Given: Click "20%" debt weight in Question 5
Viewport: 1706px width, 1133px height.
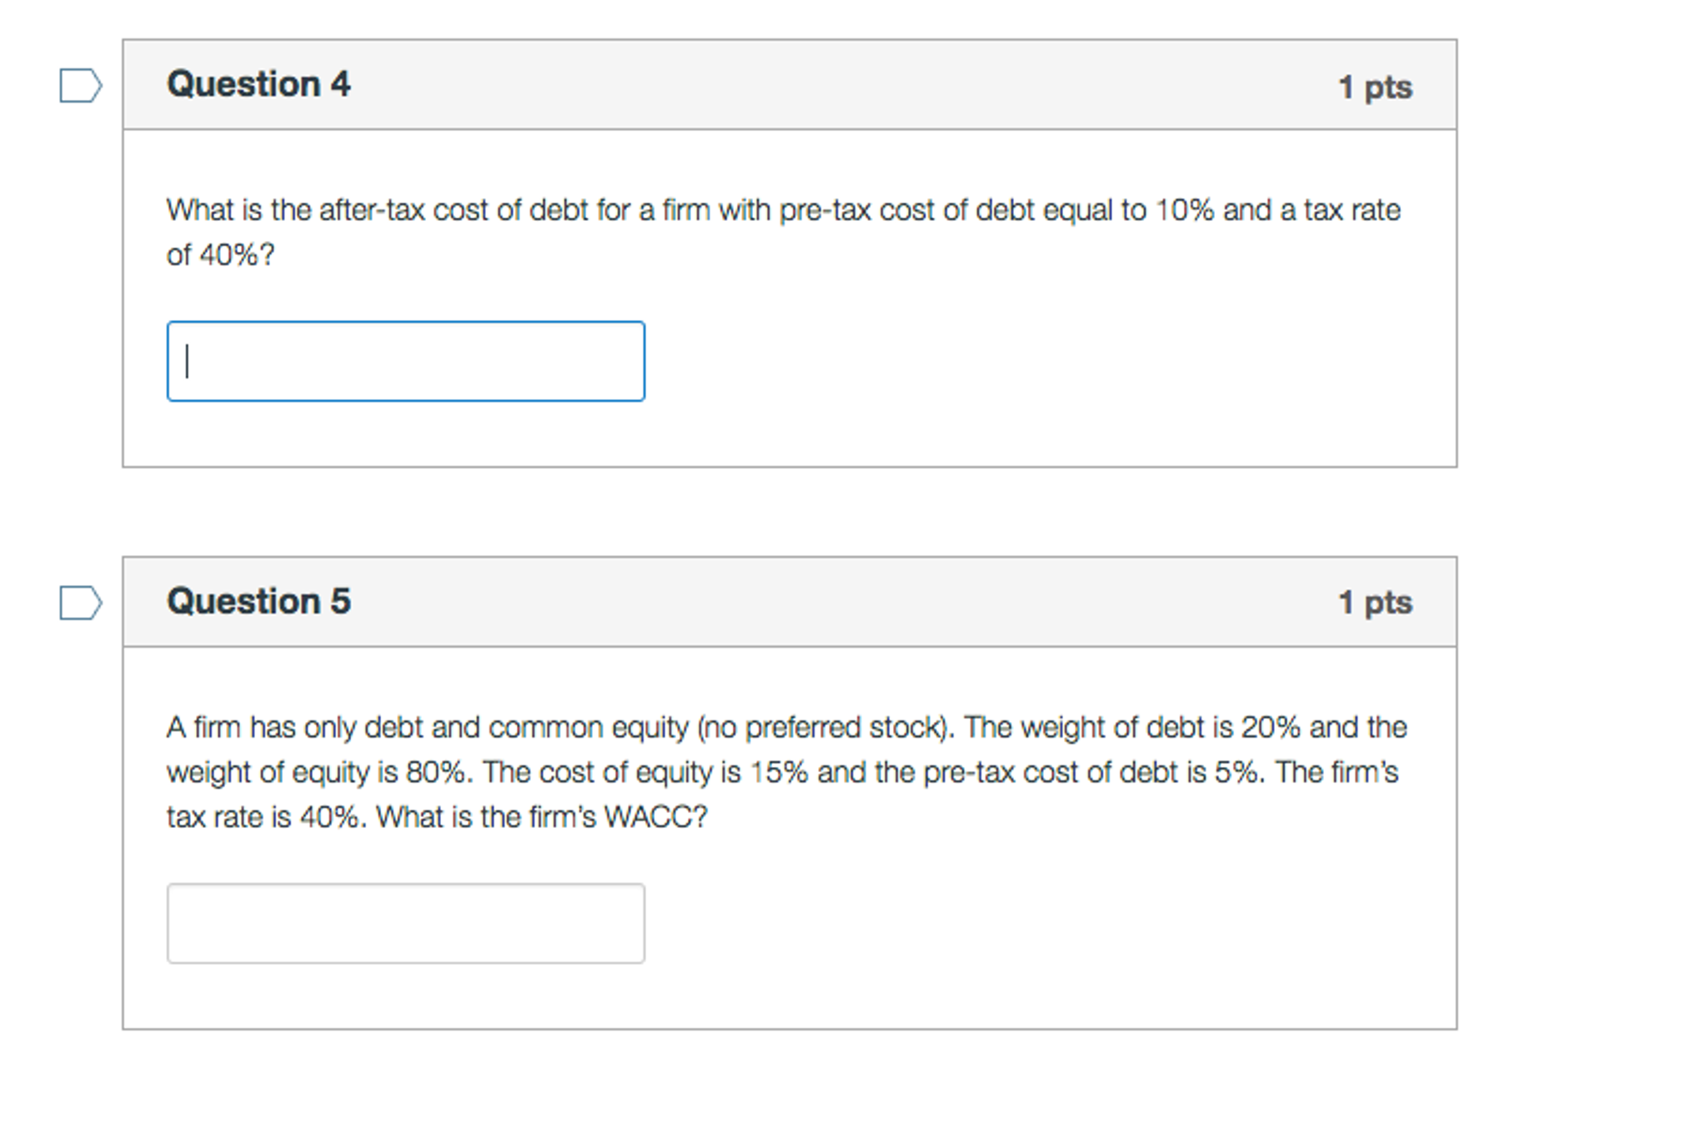Looking at the screenshot, I should tap(1270, 728).
